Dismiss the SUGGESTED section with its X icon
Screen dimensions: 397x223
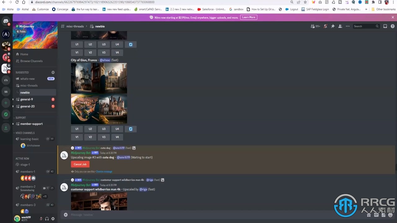[53, 72]
